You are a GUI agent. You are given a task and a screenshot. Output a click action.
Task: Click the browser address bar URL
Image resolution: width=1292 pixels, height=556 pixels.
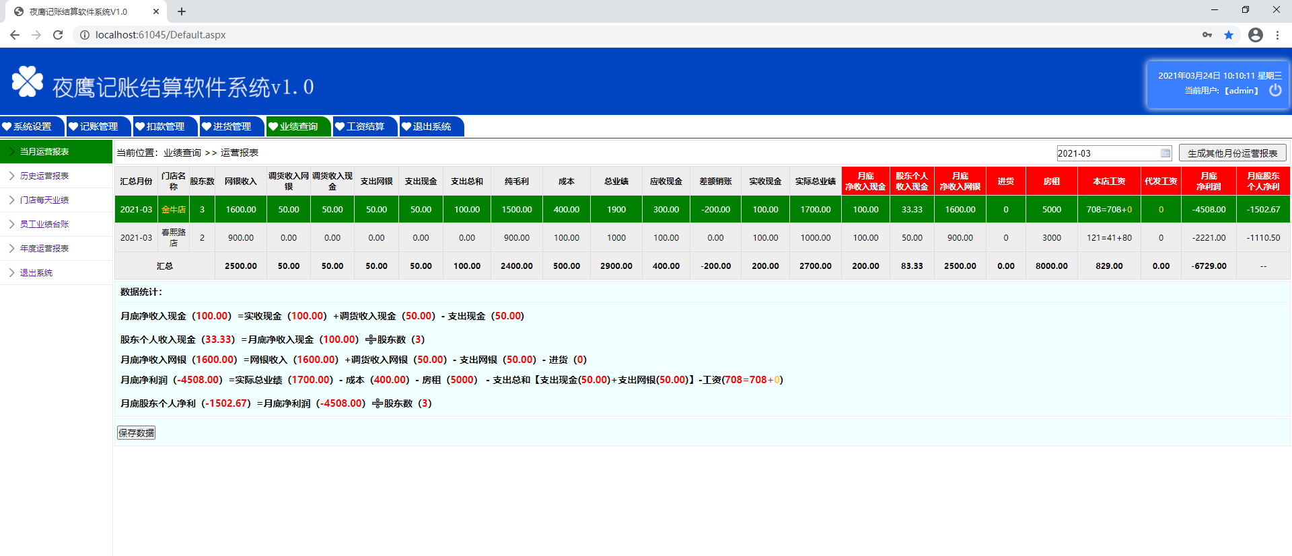160,35
